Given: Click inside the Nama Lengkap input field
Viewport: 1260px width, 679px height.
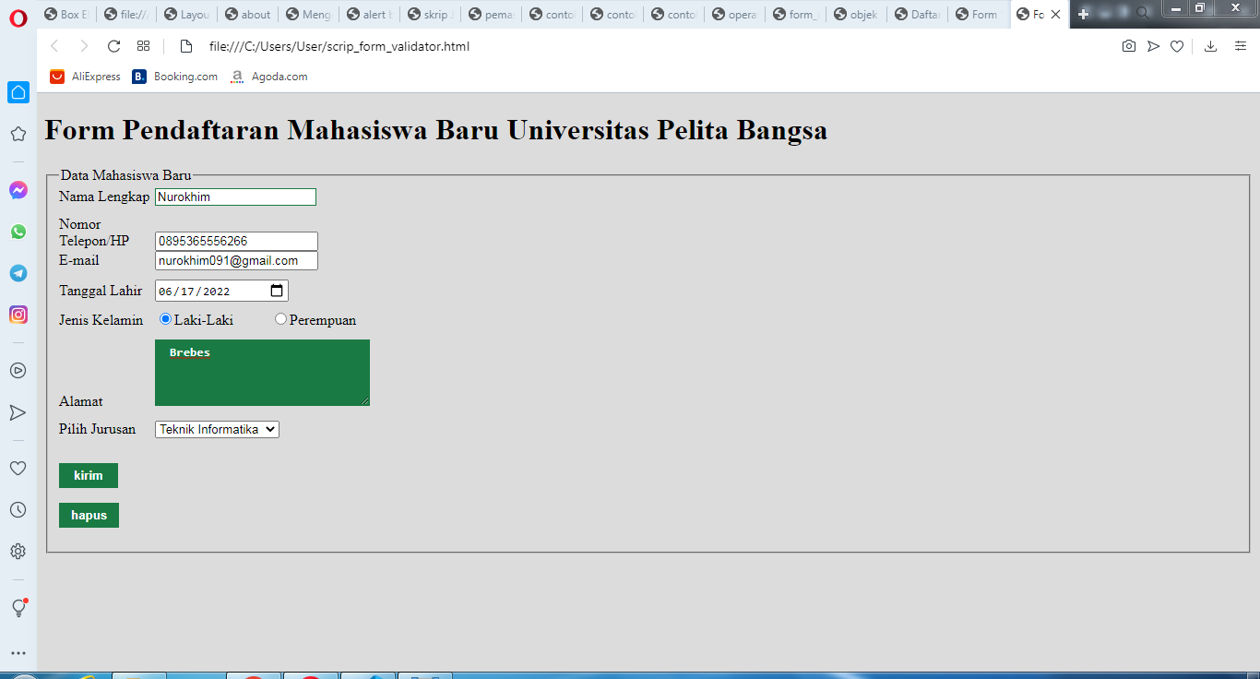Looking at the screenshot, I should click(x=235, y=197).
